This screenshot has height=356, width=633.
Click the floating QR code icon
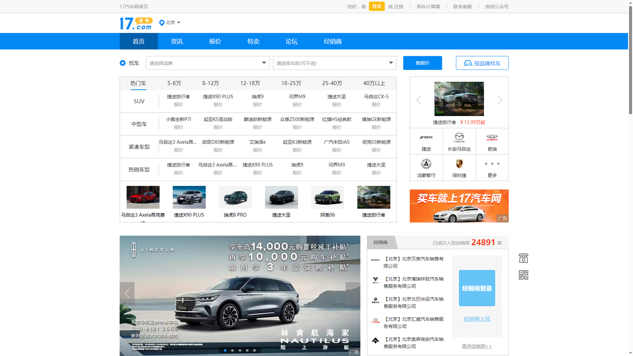(523, 275)
